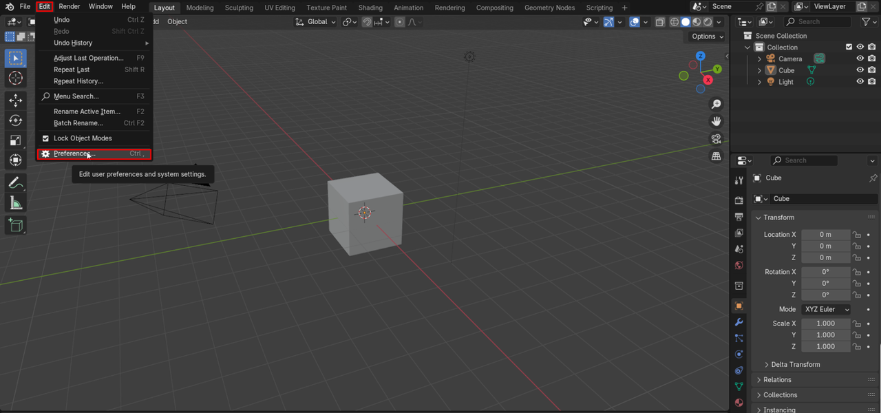Viewport: 881px width, 413px height.
Task: Click Undo History in Edit menu
Action: tap(94, 43)
